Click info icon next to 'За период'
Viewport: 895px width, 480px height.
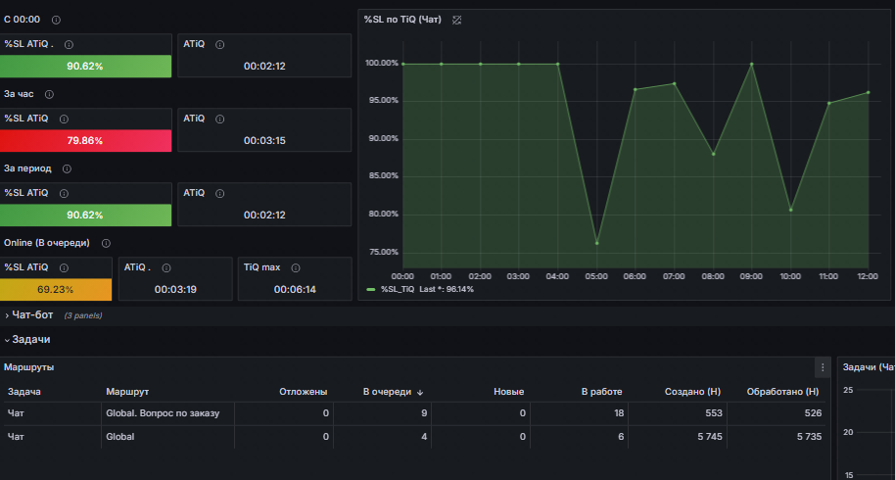(67, 168)
